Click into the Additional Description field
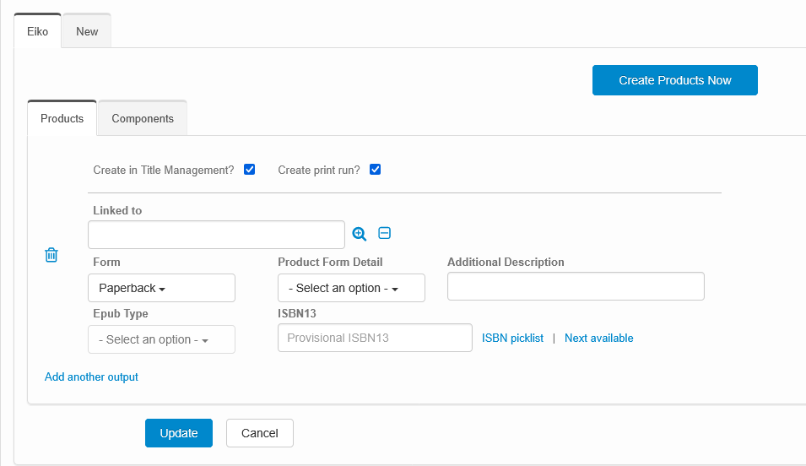 pos(576,287)
